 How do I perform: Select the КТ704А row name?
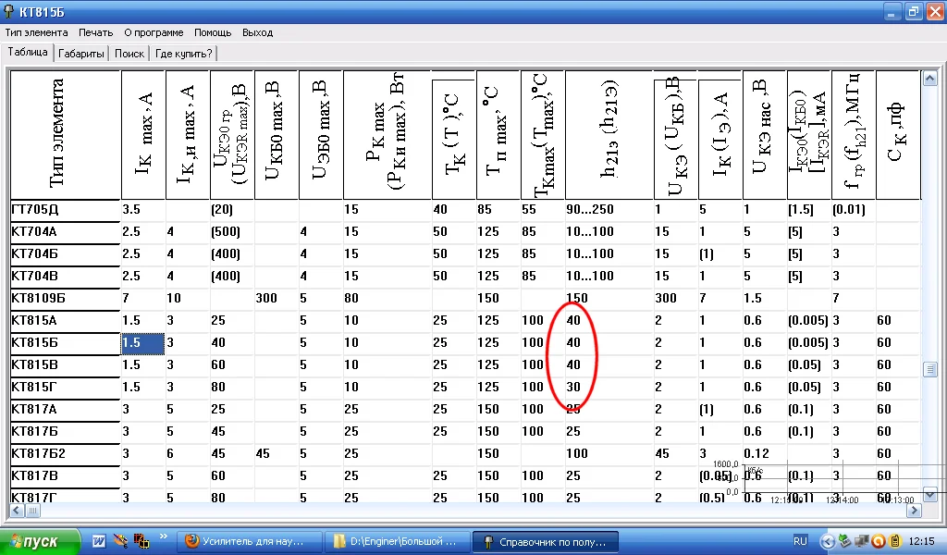click(x=66, y=232)
